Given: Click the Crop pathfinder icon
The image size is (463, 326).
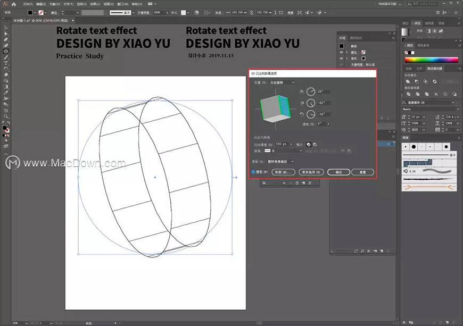Looking at the screenshot, I should pyautogui.click(x=436, y=94).
